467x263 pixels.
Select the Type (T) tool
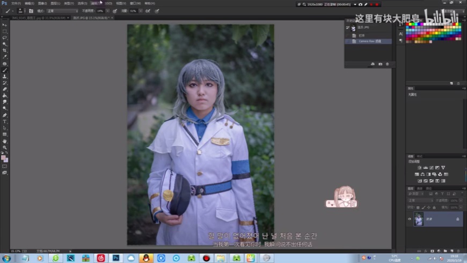pos(5,122)
